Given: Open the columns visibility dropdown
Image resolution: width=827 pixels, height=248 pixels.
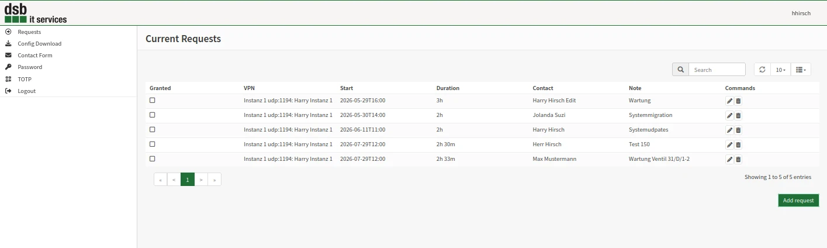Looking at the screenshot, I should (x=801, y=70).
